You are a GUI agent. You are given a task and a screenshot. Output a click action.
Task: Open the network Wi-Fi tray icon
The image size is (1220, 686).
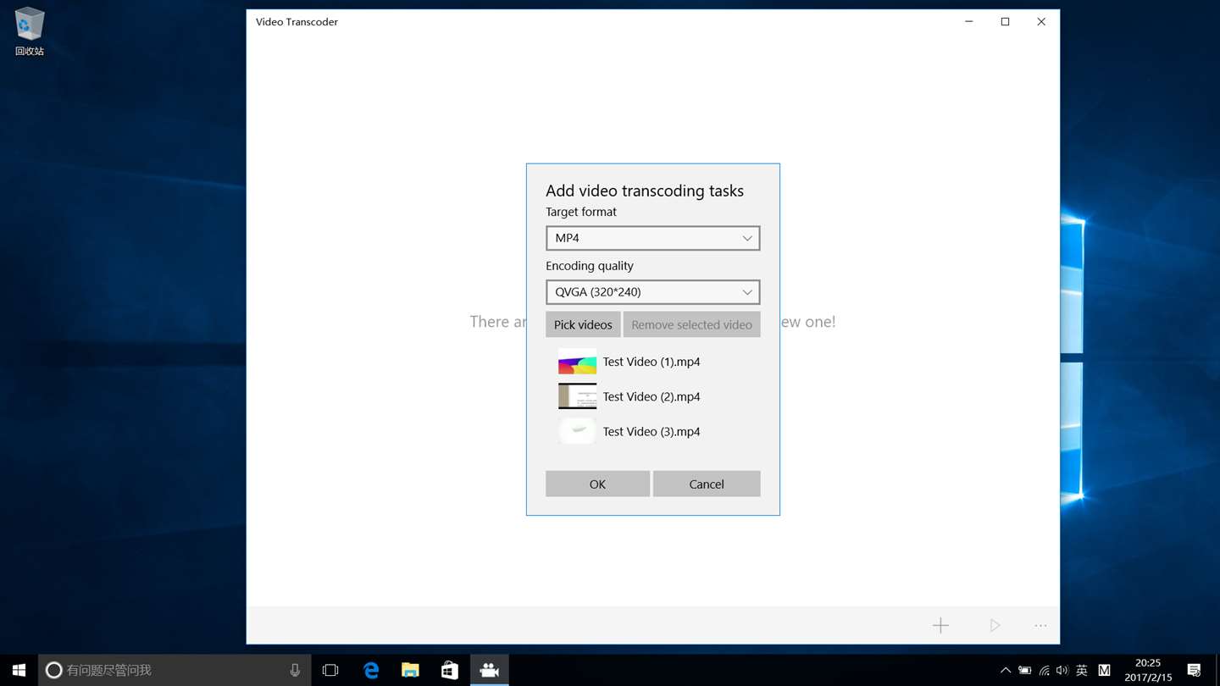[1044, 670]
